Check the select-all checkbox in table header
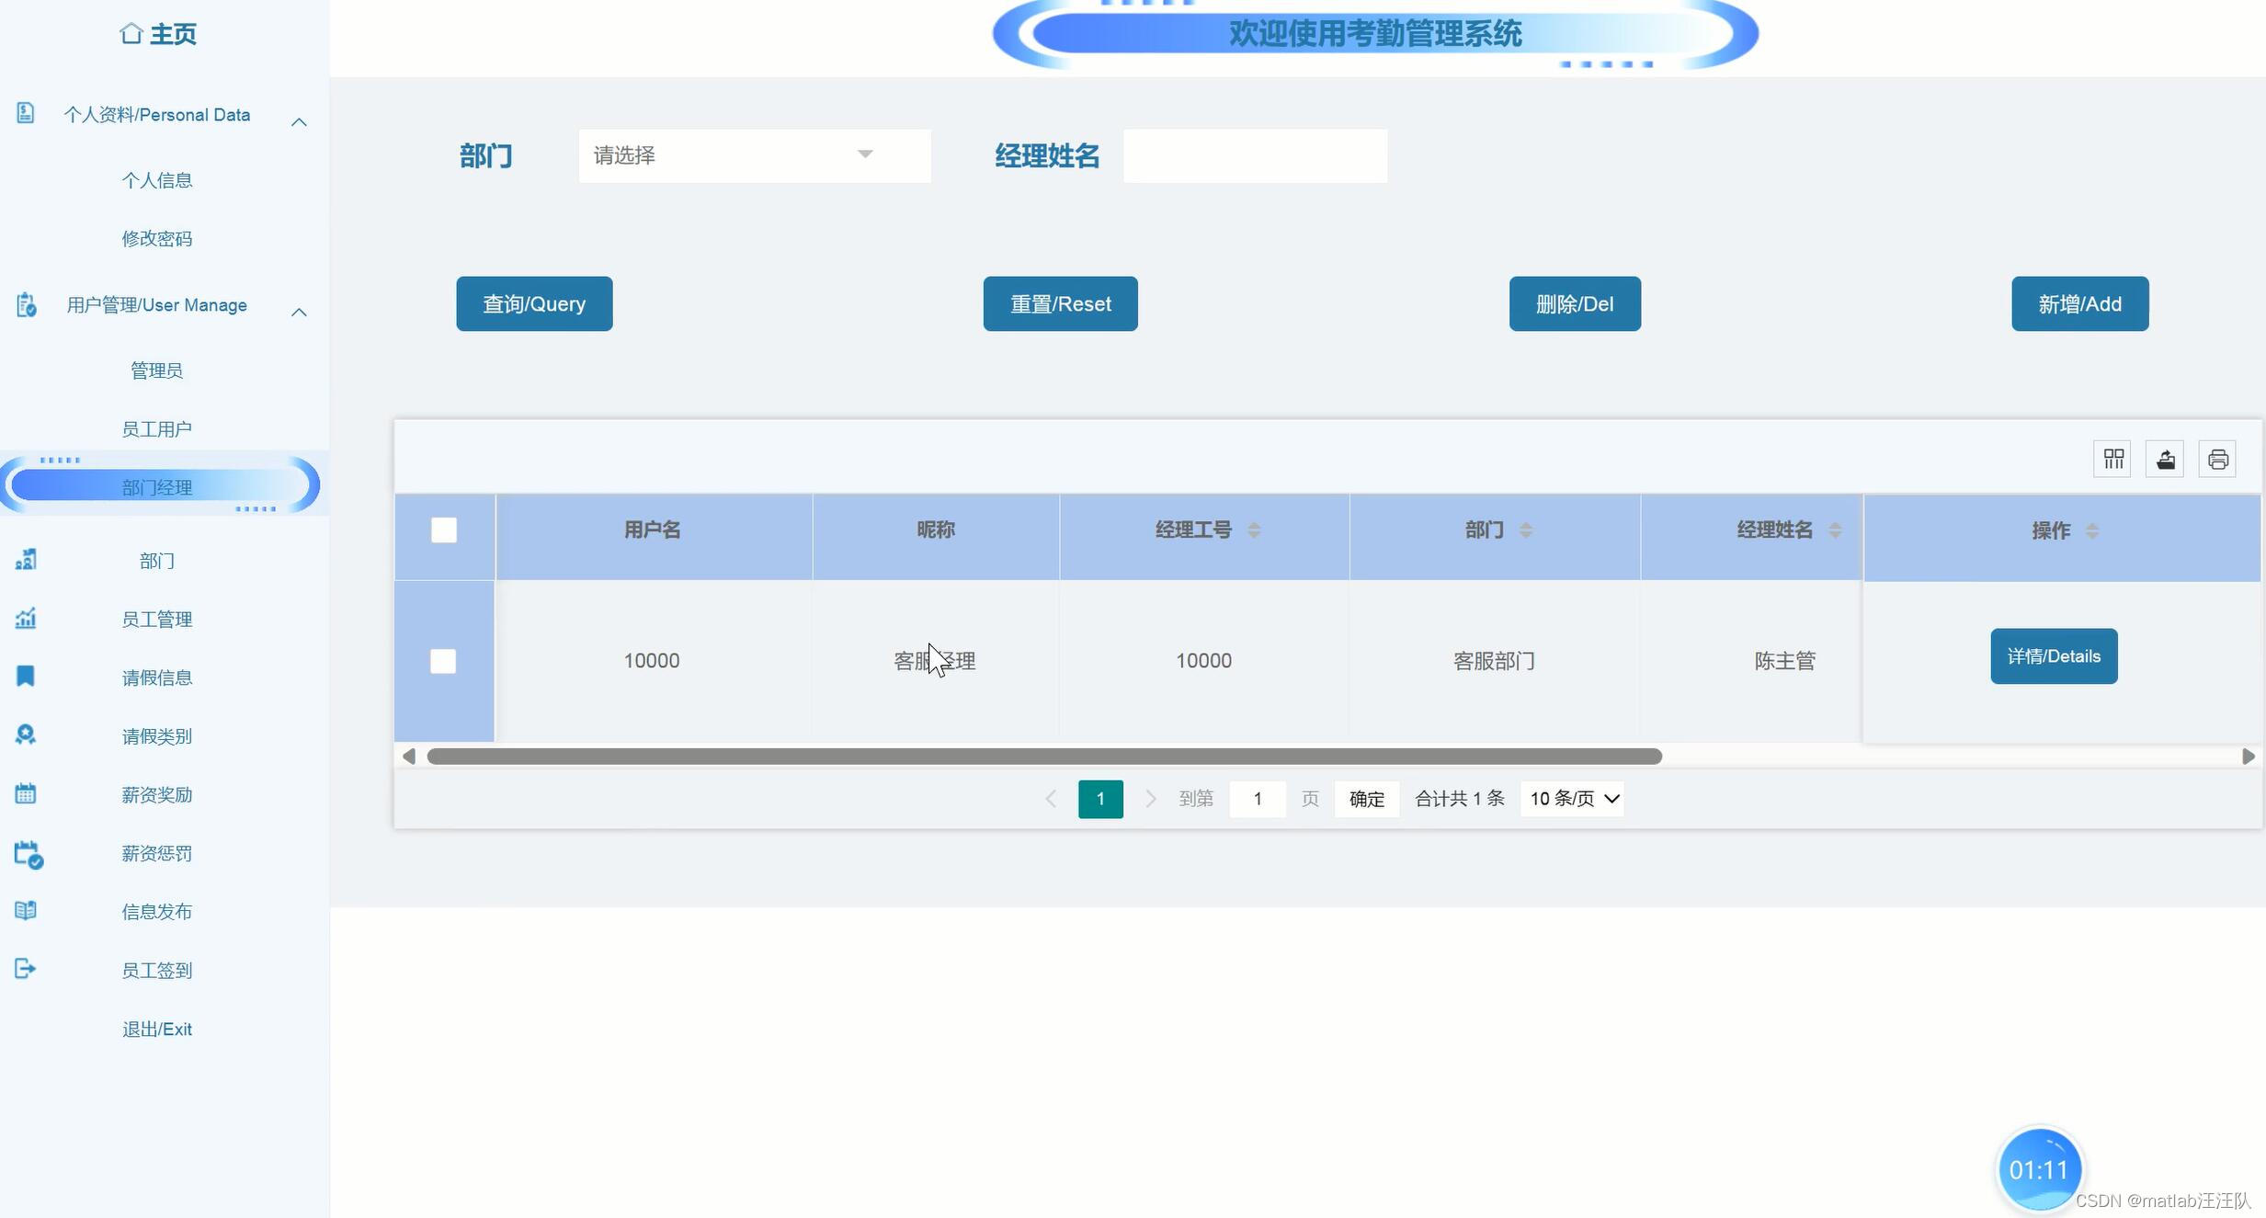The image size is (2266, 1218). (x=444, y=530)
